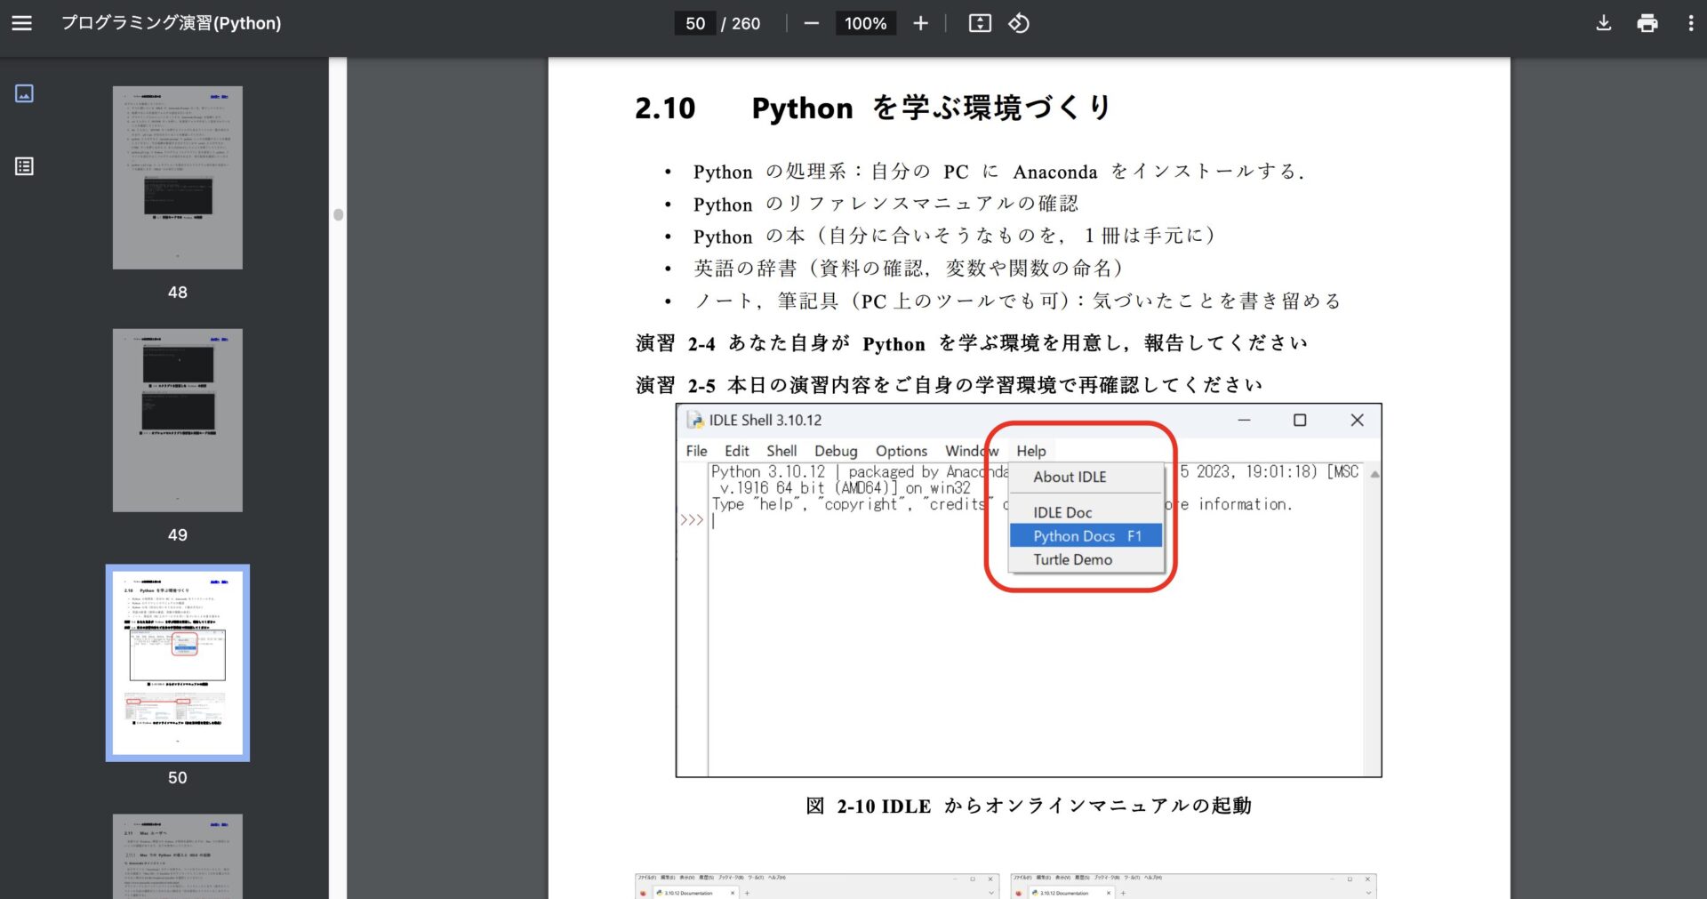The image size is (1707, 899).
Task: Click the Help menu in IDLE
Action: [1030, 451]
